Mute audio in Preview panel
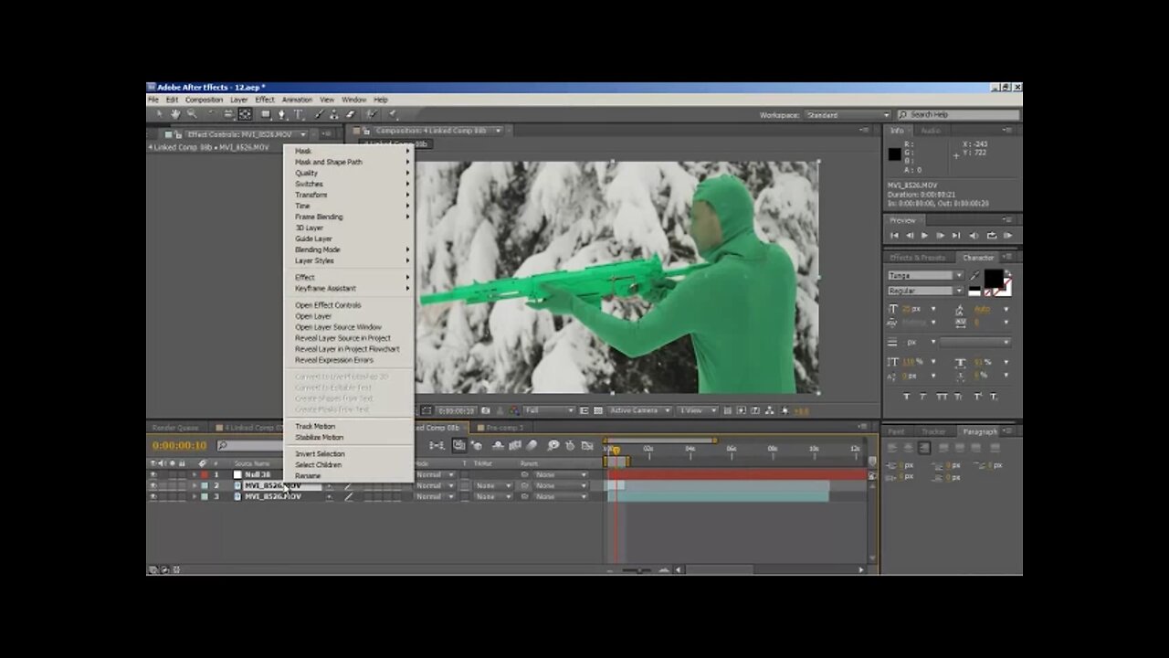Image resolution: width=1169 pixels, height=658 pixels. (974, 235)
